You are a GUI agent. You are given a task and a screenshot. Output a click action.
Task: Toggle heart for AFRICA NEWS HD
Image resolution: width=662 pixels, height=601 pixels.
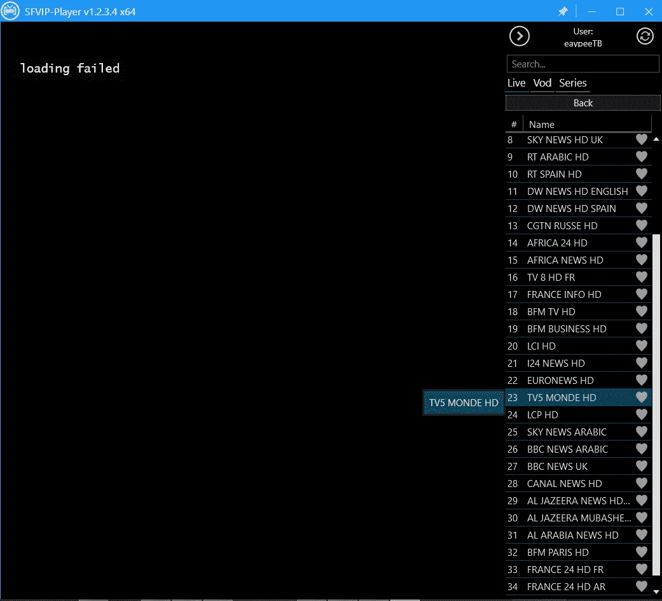tap(641, 260)
